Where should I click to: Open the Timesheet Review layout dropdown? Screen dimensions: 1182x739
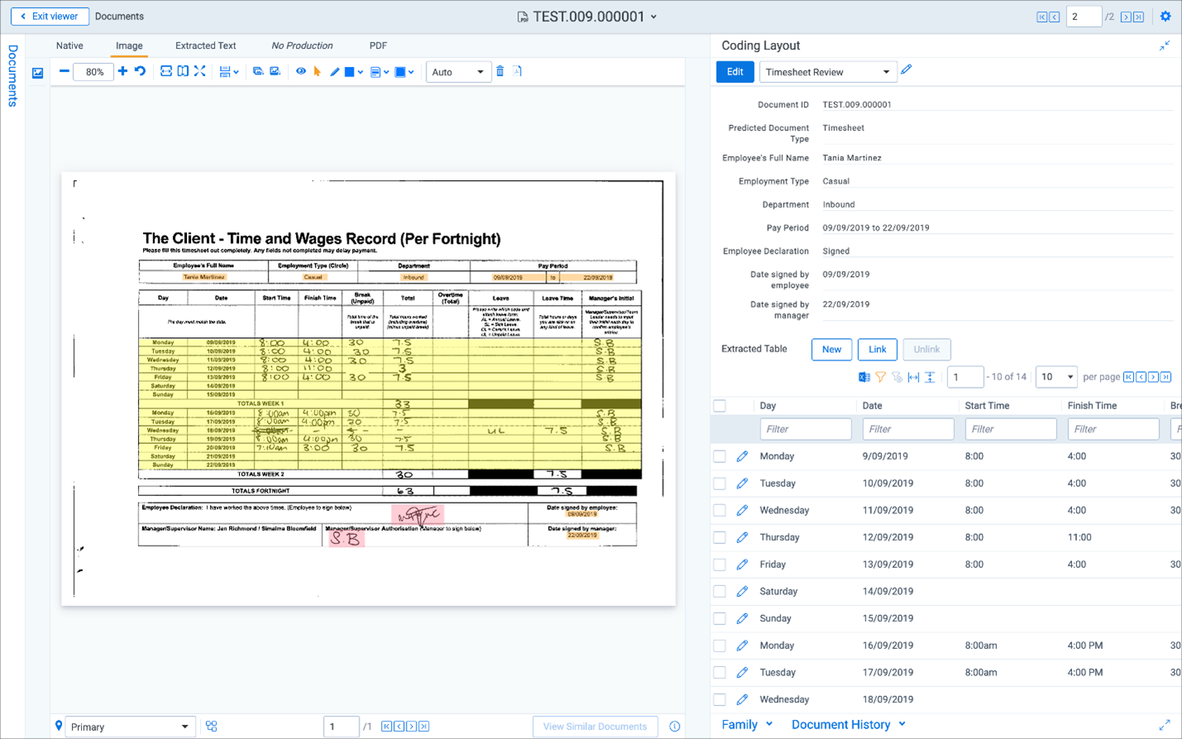tap(827, 72)
